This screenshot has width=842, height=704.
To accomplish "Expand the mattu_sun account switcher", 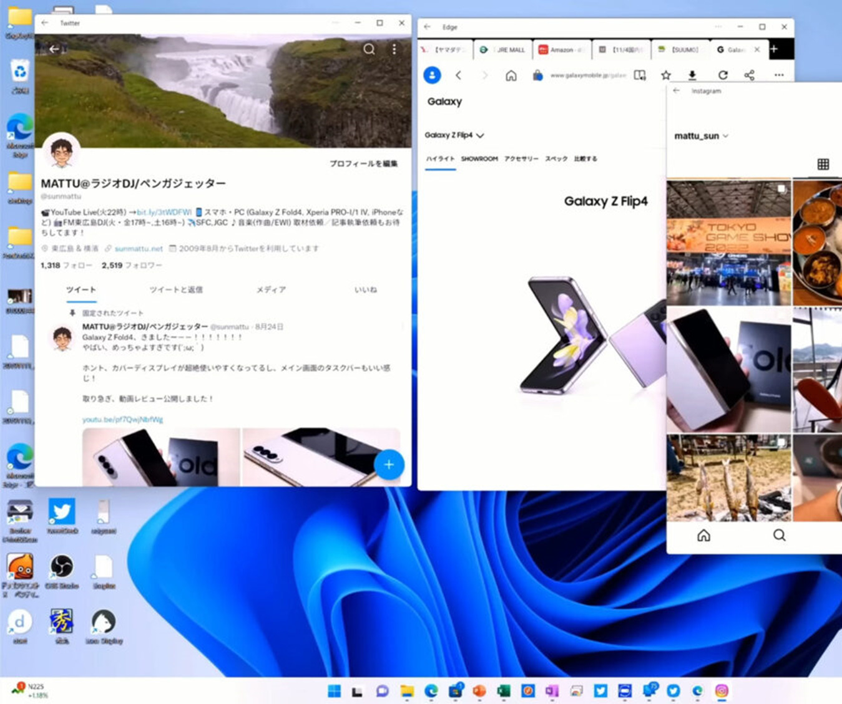I will click(x=702, y=135).
